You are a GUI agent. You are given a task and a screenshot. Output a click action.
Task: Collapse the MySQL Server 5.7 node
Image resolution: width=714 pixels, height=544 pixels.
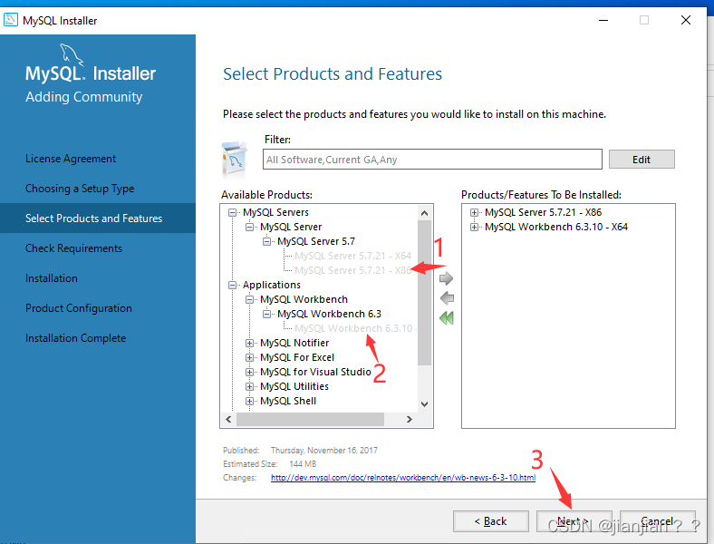click(266, 241)
